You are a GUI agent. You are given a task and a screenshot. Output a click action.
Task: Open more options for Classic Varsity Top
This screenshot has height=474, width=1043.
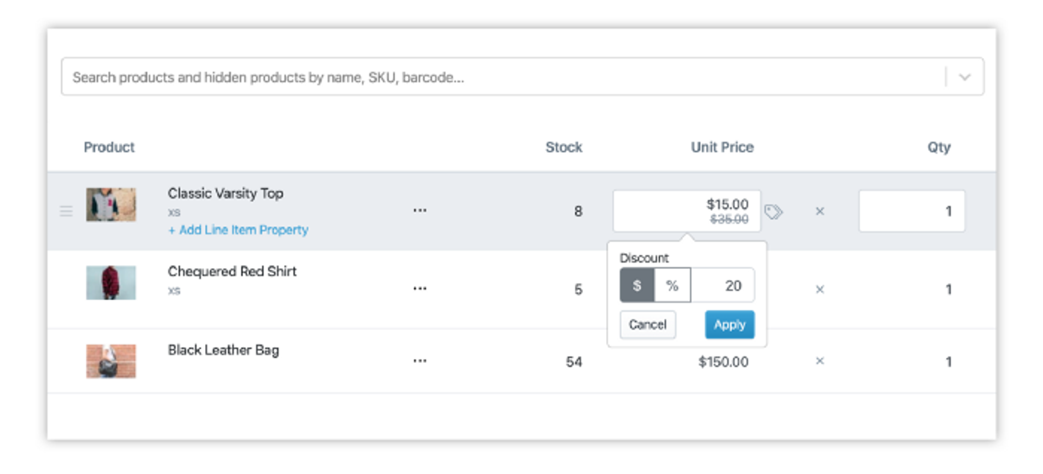(x=420, y=211)
